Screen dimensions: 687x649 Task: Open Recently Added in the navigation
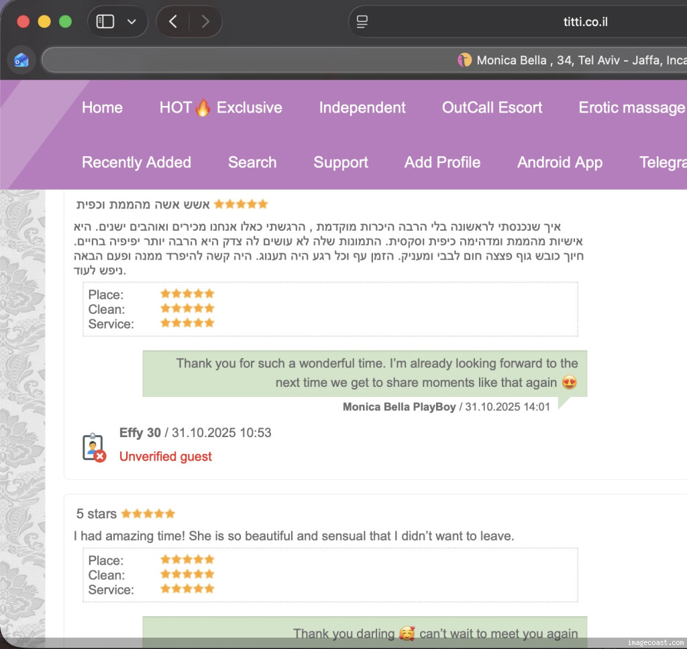[x=136, y=162]
